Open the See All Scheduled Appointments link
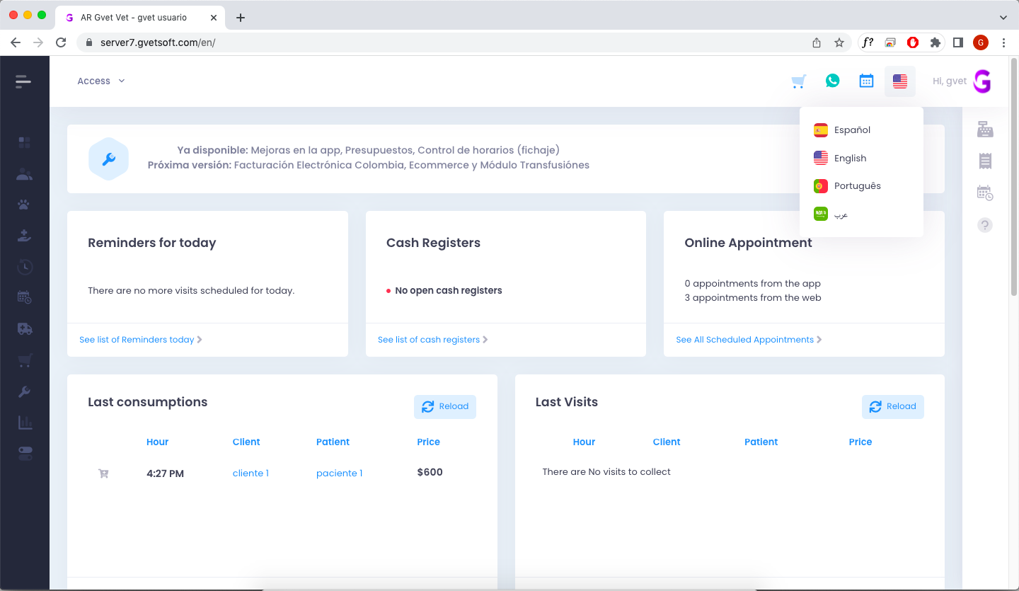Screen dimensions: 1019x591 [744, 340]
